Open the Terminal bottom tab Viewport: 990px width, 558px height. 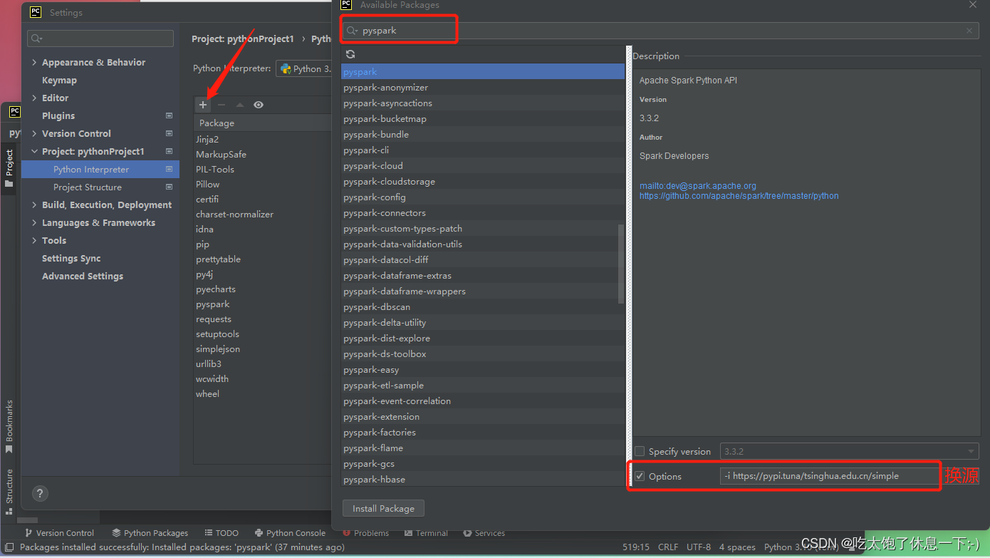pyautogui.click(x=427, y=533)
